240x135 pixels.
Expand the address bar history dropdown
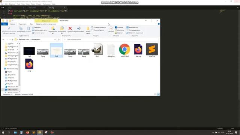(55, 39)
